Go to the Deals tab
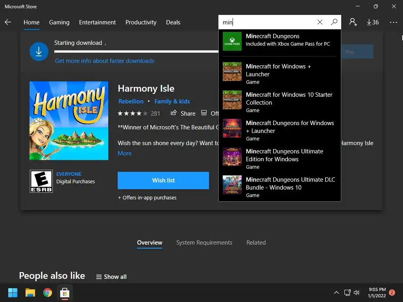The height and width of the screenshot is (302, 403). [173, 22]
